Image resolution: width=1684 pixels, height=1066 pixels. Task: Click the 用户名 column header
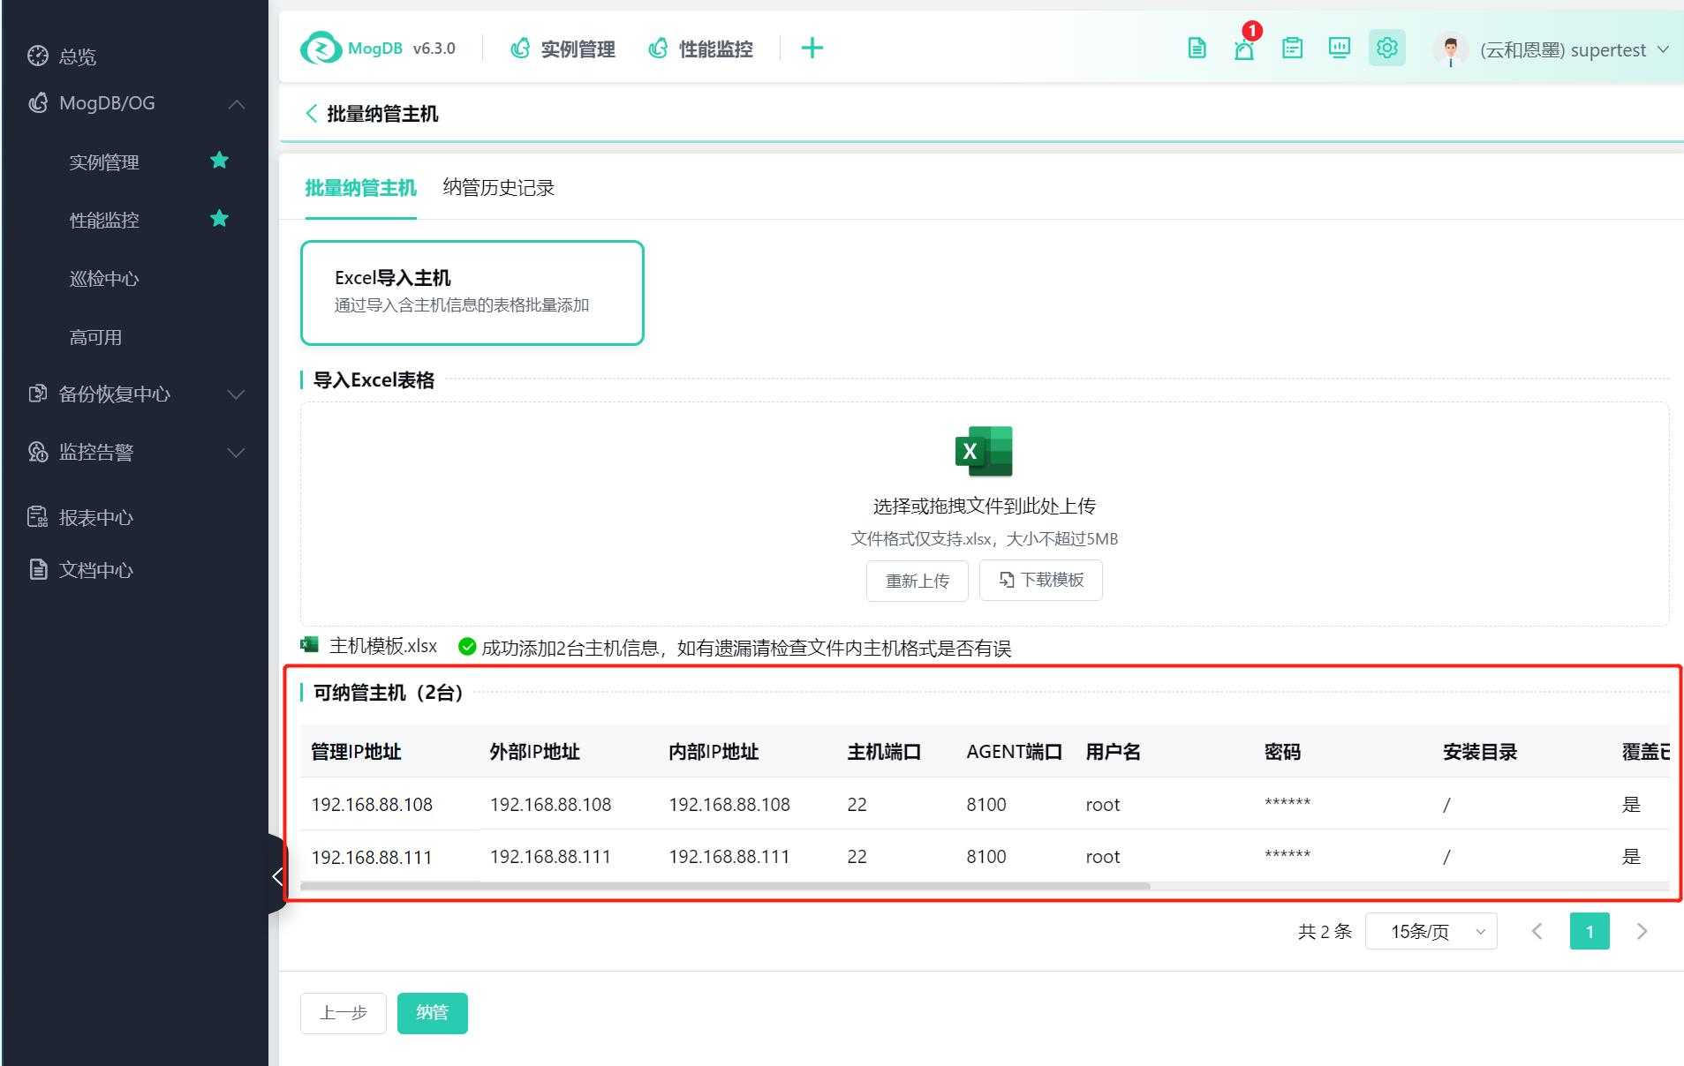pyautogui.click(x=1113, y=752)
